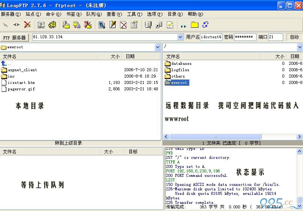The height and width of the screenshot is (211, 303).
Task: Click log line '226 Transfer complete.'
Action: [190, 202]
